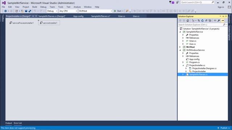Viewport: 232px width, 130px height.
Task: Select the serviceInstaller1 component
Action: pos(49,23)
